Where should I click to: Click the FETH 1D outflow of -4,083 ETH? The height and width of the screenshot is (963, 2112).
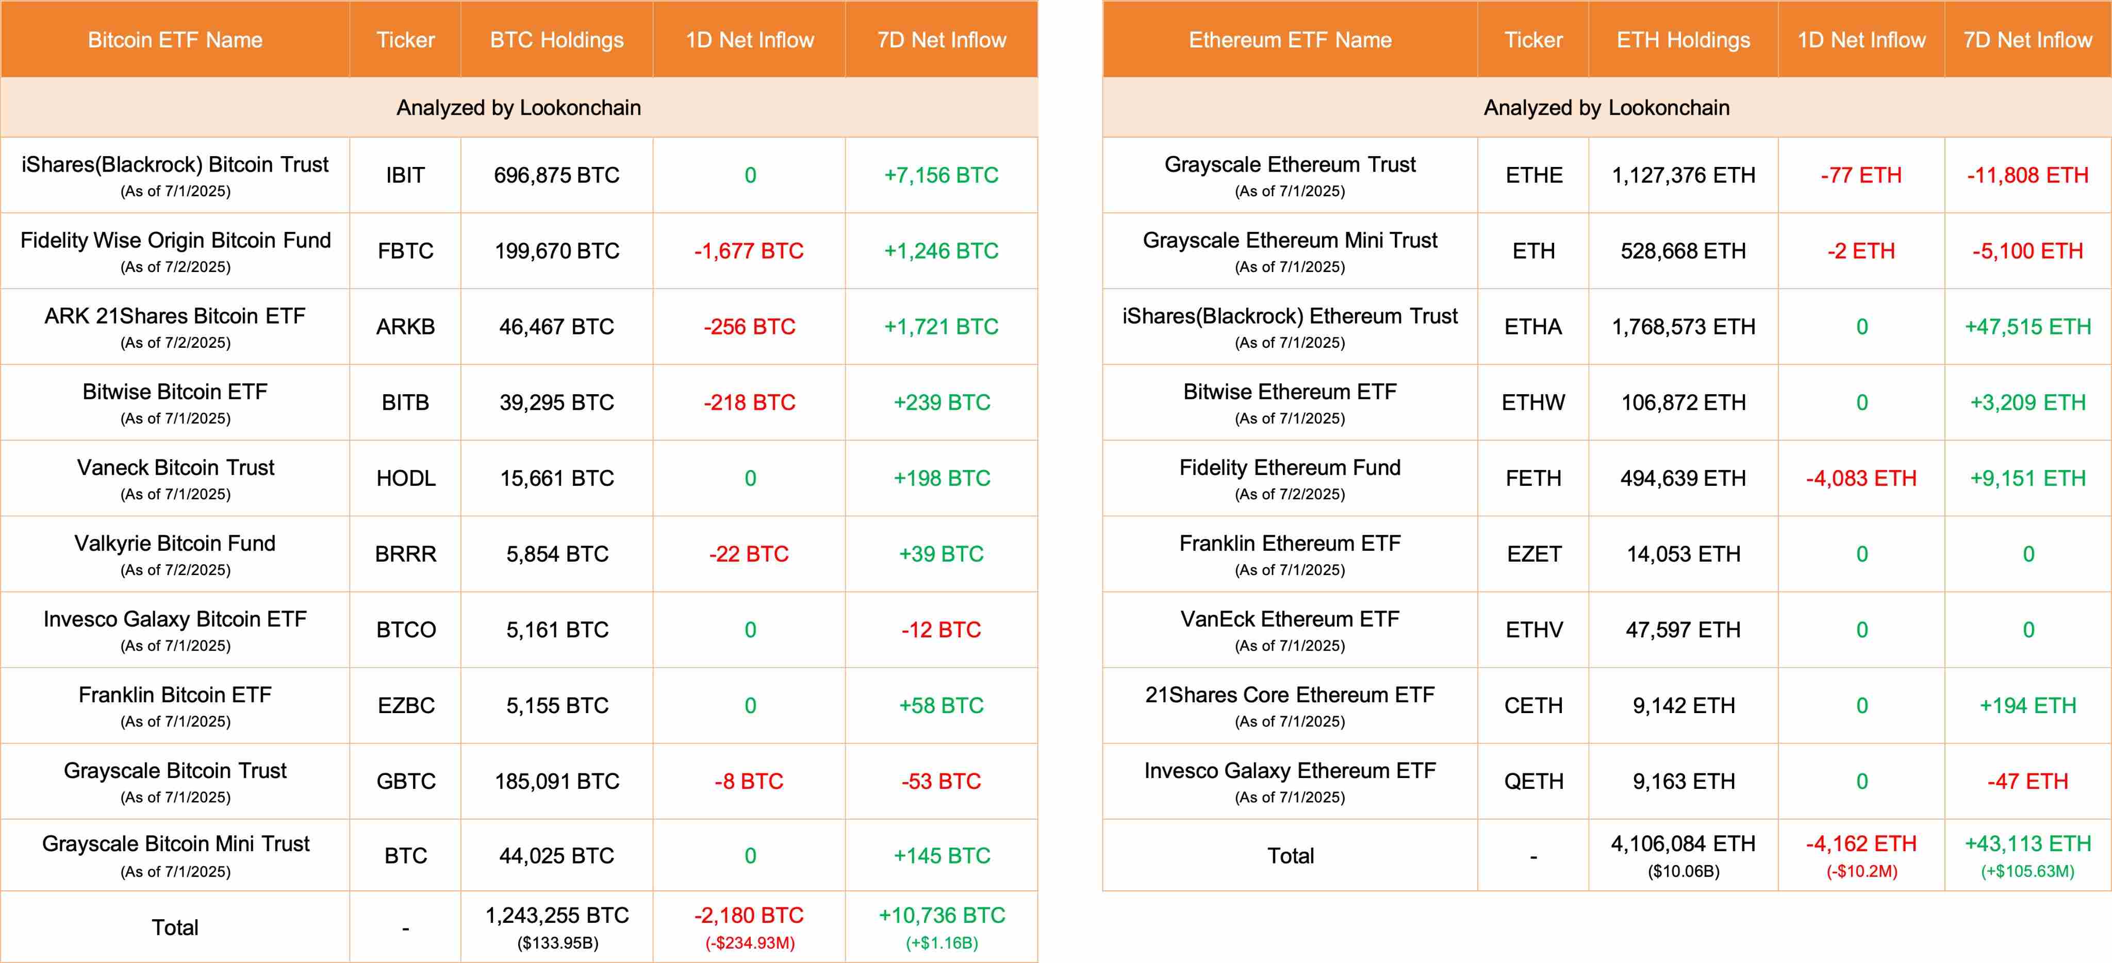(1860, 479)
